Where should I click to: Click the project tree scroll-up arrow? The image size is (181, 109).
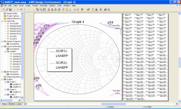(x=22, y=14)
